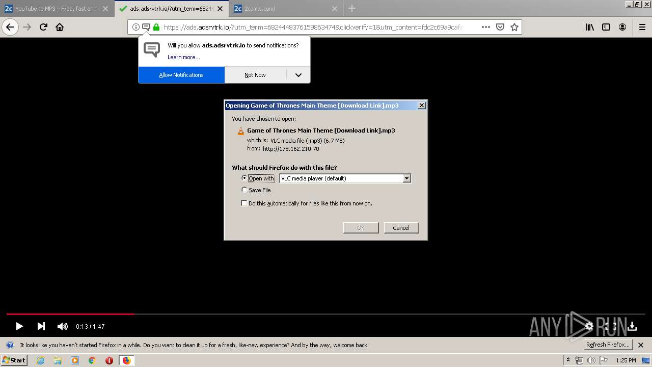Select the Open with radio button

pyautogui.click(x=244, y=178)
